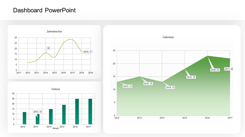Click "25" on the Calendula y-axis

(114, 50)
